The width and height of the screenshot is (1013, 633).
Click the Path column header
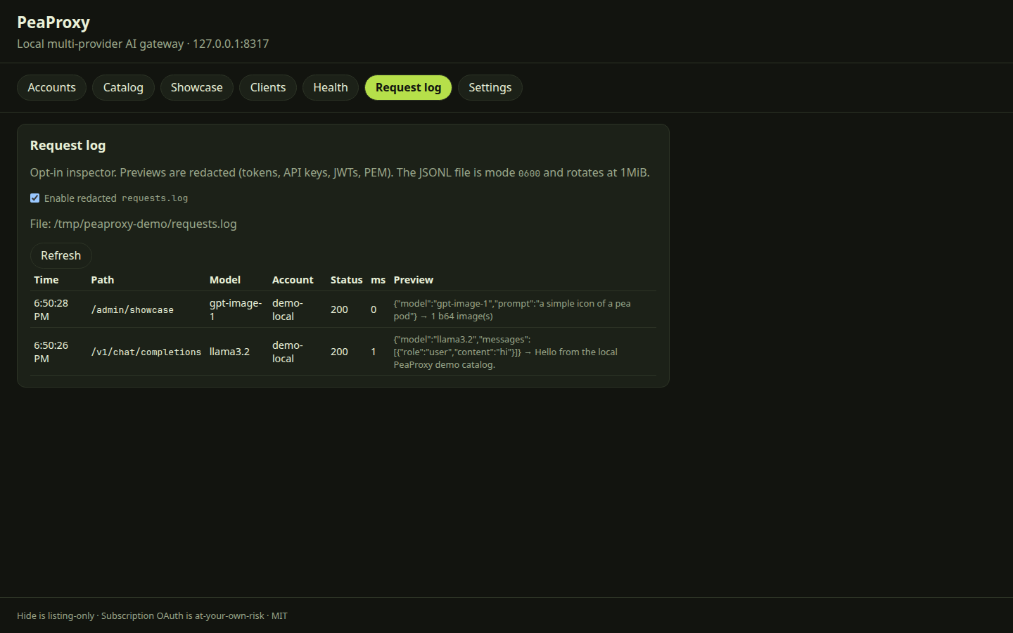103,280
